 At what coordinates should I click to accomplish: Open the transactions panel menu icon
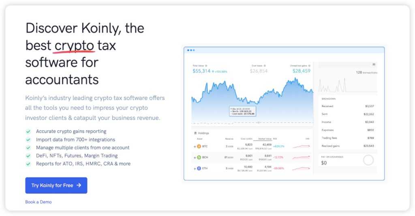click(374, 65)
